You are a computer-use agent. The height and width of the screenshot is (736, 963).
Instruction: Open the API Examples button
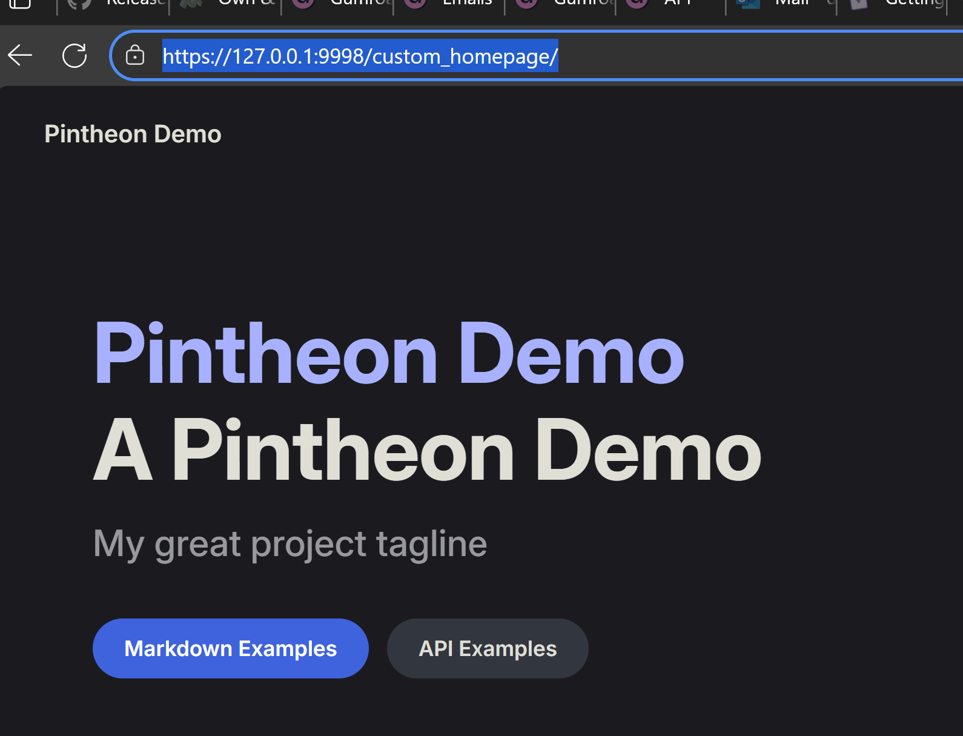coord(488,649)
